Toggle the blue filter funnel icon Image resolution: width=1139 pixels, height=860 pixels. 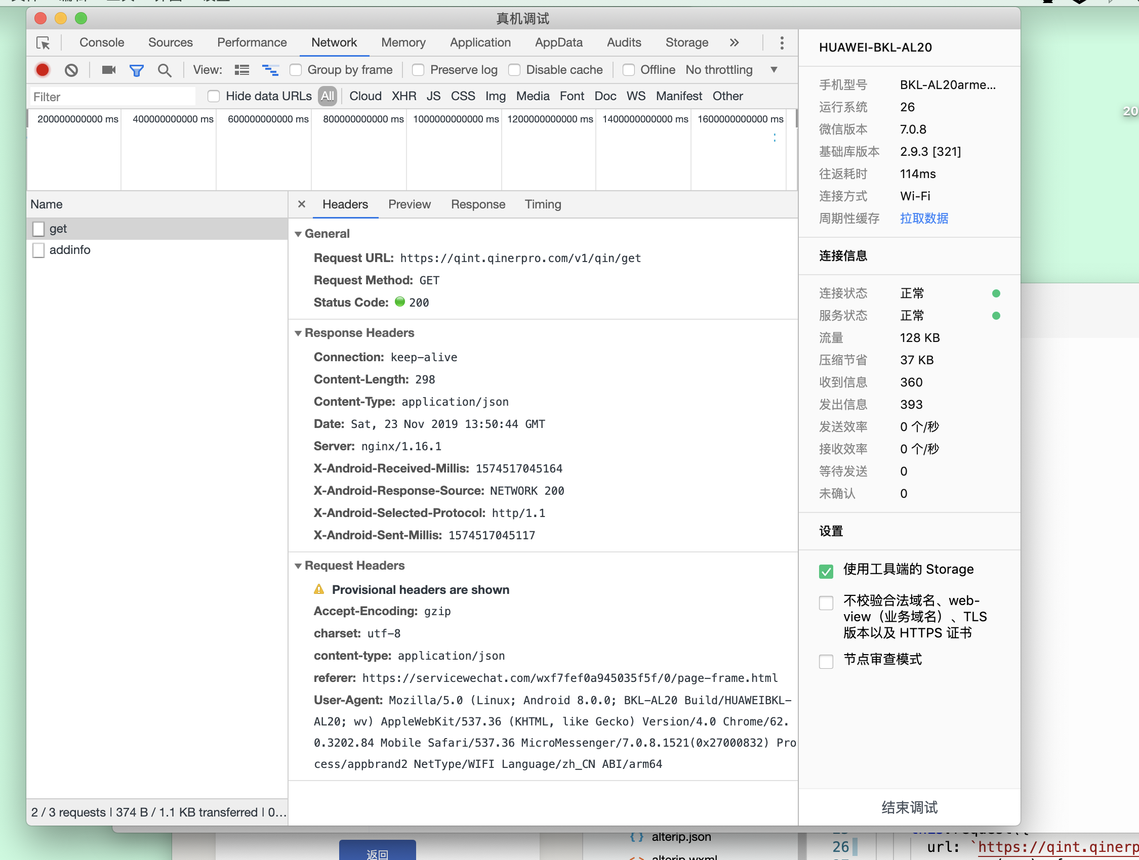(x=137, y=70)
